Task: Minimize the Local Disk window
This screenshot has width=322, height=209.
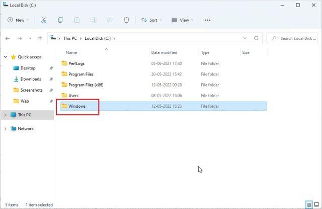Action: [x=282, y=5]
